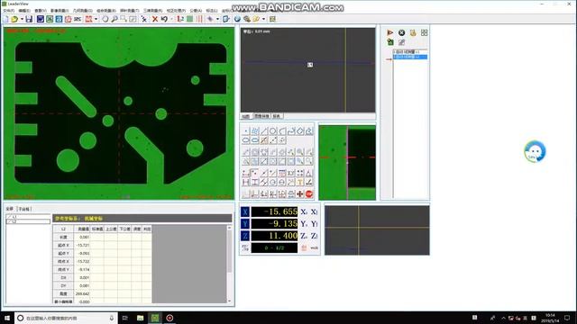
Task: Save the measurement with the floppy icon
Action: pos(29,19)
